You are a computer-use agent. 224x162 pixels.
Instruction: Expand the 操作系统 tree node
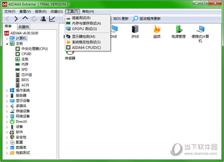tap(7, 91)
